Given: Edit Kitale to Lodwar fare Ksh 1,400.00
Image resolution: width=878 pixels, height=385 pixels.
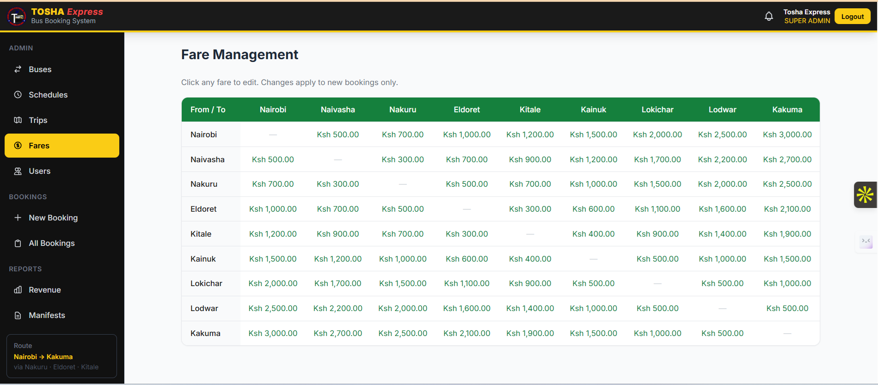Looking at the screenshot, I should [x=723, y=234].
